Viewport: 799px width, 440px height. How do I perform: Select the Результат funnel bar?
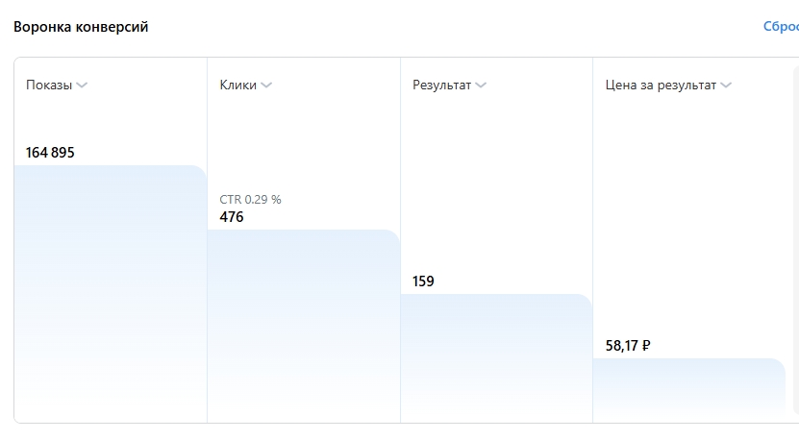pyautogui.click(x=496, y=358)
